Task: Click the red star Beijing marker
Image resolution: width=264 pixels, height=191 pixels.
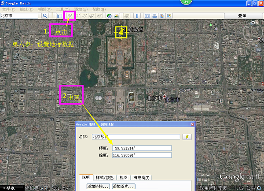Action: click(164, 97)
